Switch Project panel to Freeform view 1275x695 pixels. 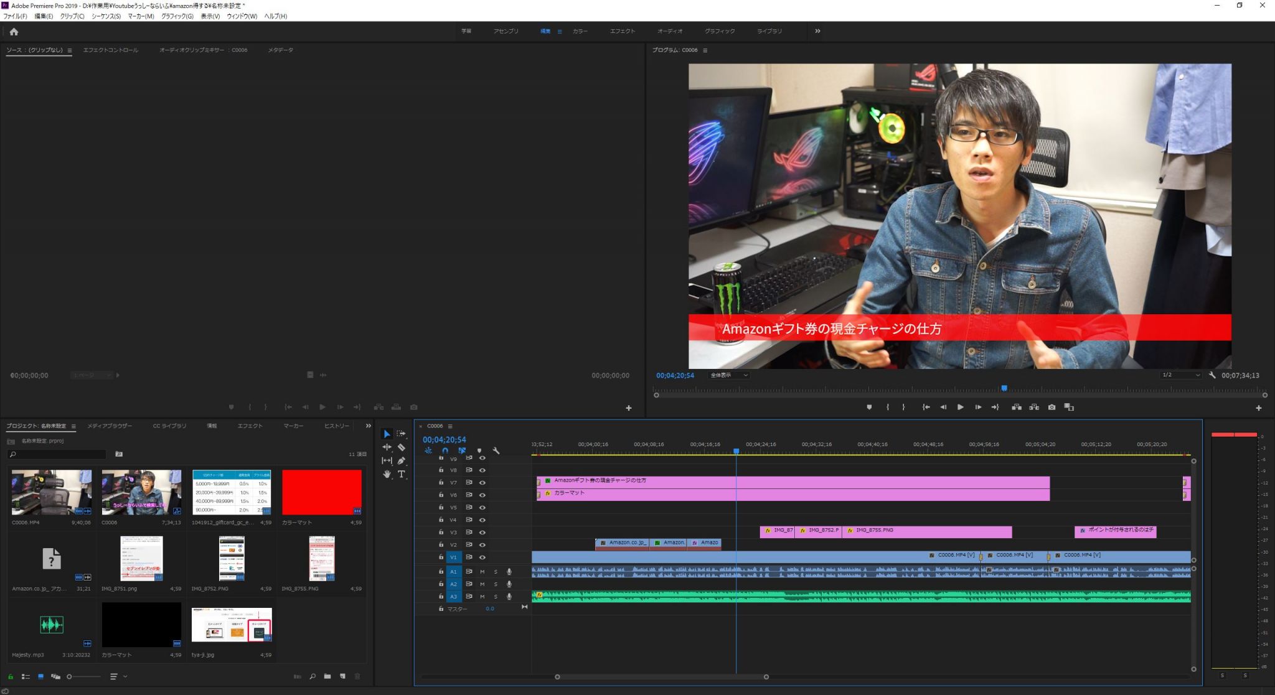coord(55,676)
